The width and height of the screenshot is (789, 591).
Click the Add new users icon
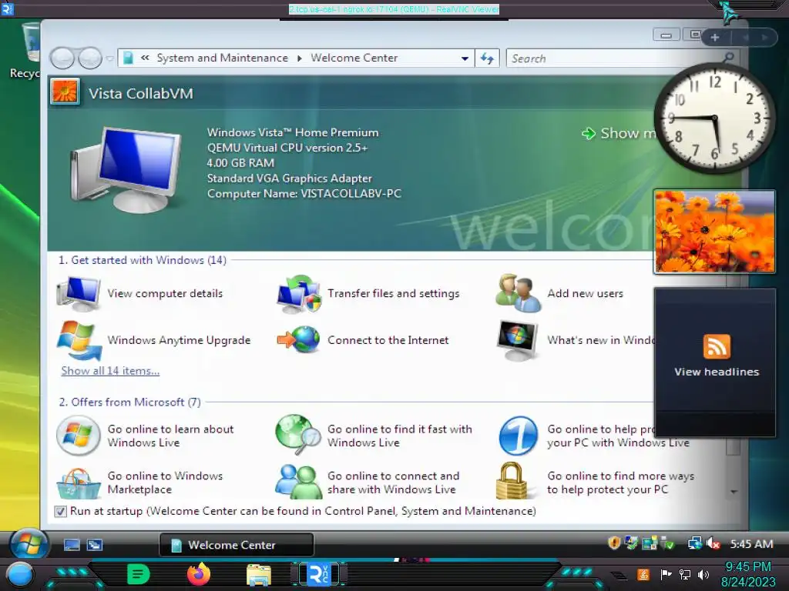[518, 293]
